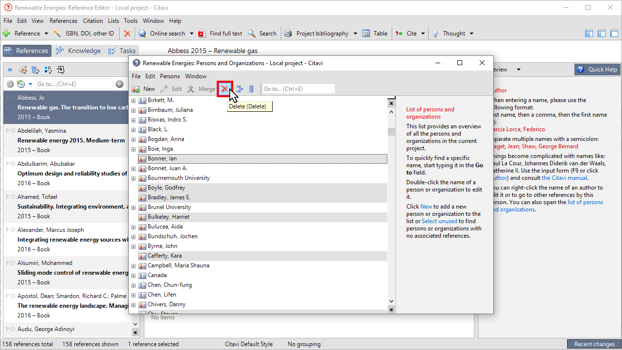Image resolution: width=622 pixels, height=350 pixels.
Task: Click the Select unused link
Action: (439, 221)
